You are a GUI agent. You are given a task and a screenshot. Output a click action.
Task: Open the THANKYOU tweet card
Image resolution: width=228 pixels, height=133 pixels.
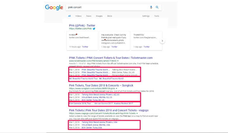147,41
